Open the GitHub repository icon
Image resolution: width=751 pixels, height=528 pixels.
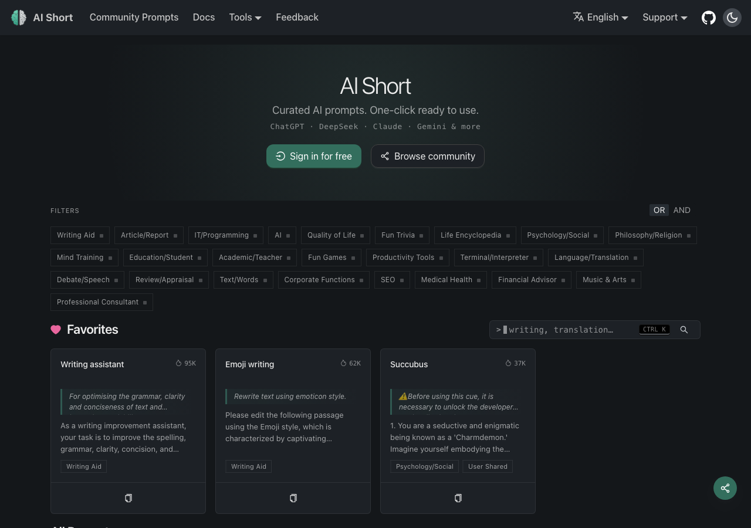pyautogui.click(x=709, y=18)
